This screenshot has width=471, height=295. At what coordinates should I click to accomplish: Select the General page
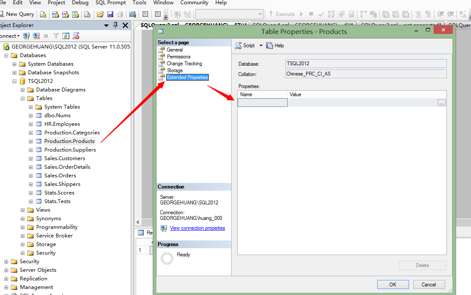coord(175,50)
